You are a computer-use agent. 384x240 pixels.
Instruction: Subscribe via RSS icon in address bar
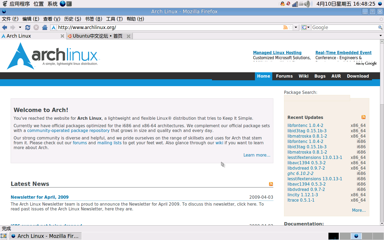[x=285, y=27]
